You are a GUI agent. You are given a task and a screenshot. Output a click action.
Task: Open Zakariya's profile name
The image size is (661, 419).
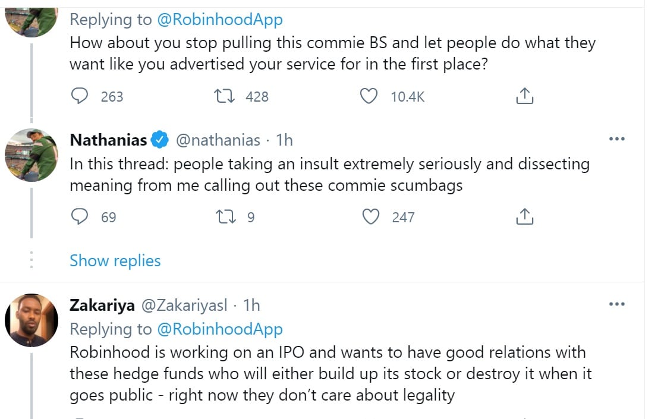coord(102,305)
